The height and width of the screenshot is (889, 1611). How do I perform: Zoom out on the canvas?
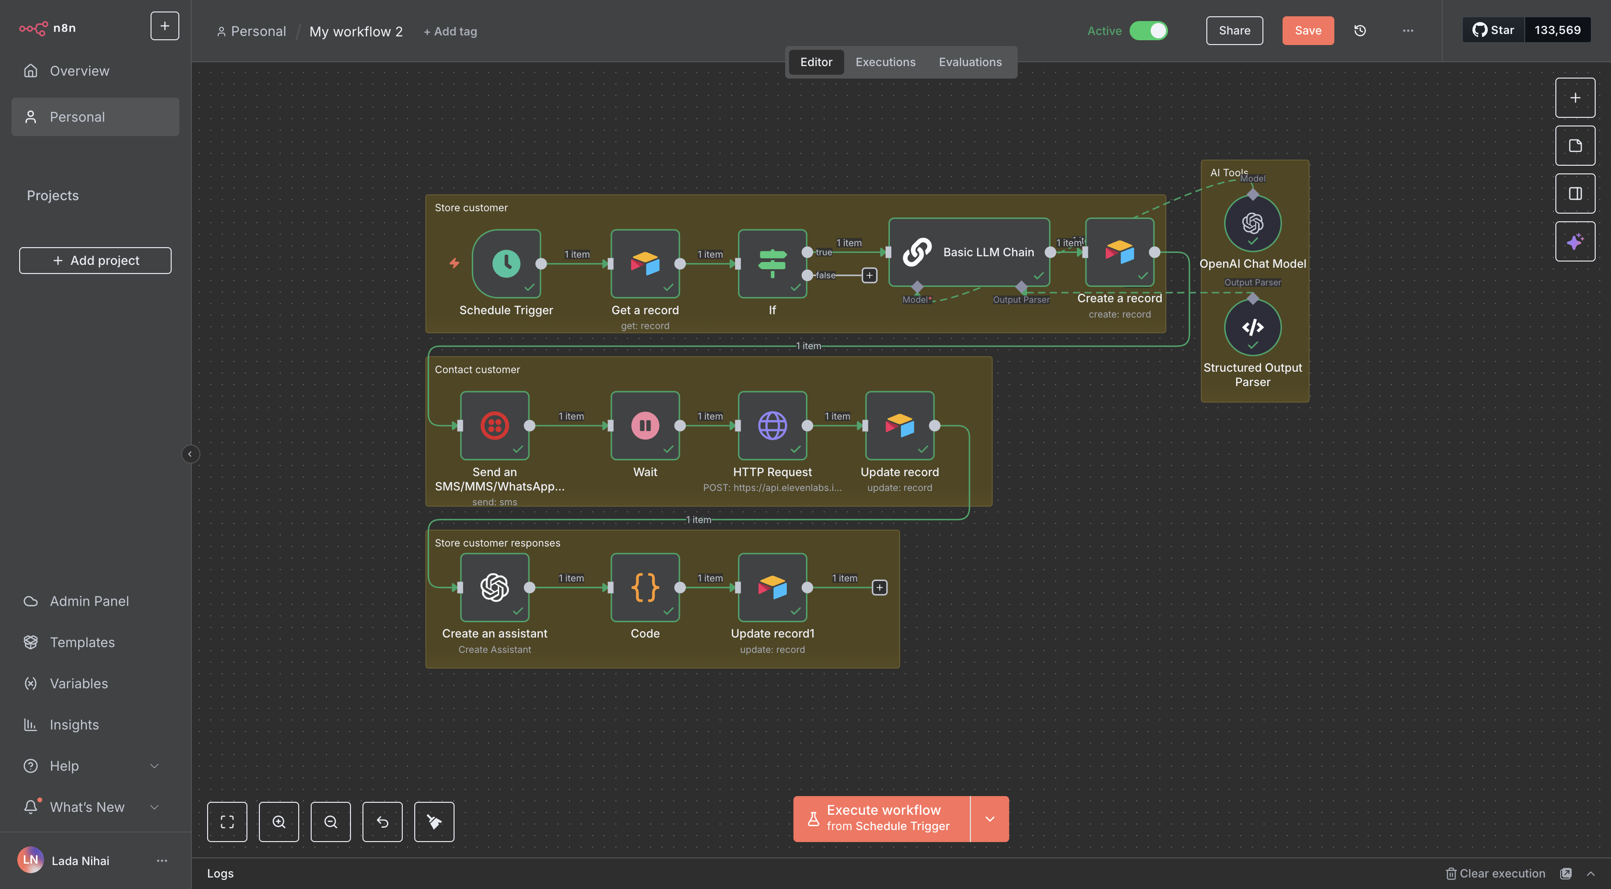(331, 821)
